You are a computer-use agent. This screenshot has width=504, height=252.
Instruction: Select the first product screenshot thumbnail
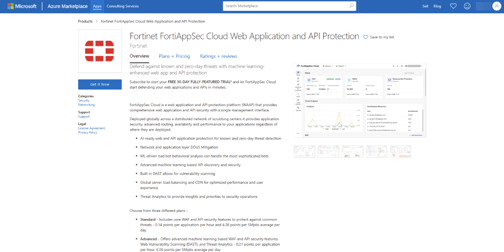pyautogui.click(x=304, y=151)
